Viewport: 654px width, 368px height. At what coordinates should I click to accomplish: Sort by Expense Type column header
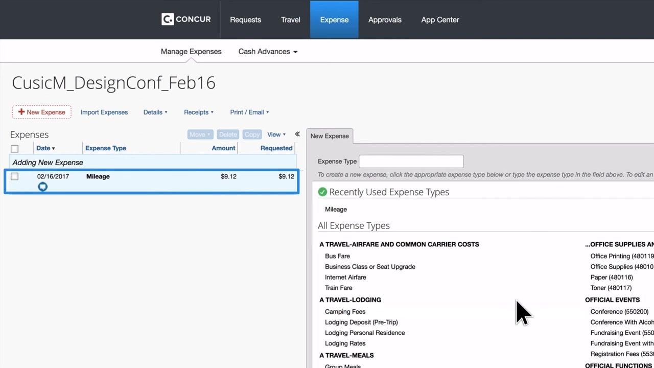click(106, 148)
